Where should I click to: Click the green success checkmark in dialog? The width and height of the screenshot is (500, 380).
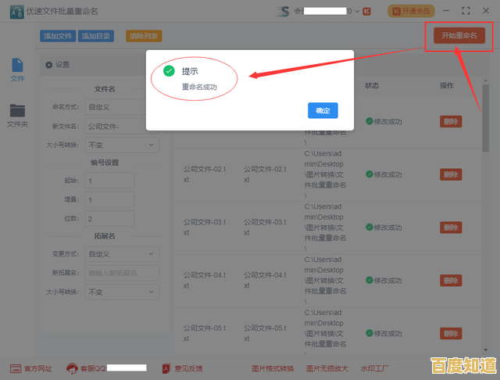pos(168,71)
